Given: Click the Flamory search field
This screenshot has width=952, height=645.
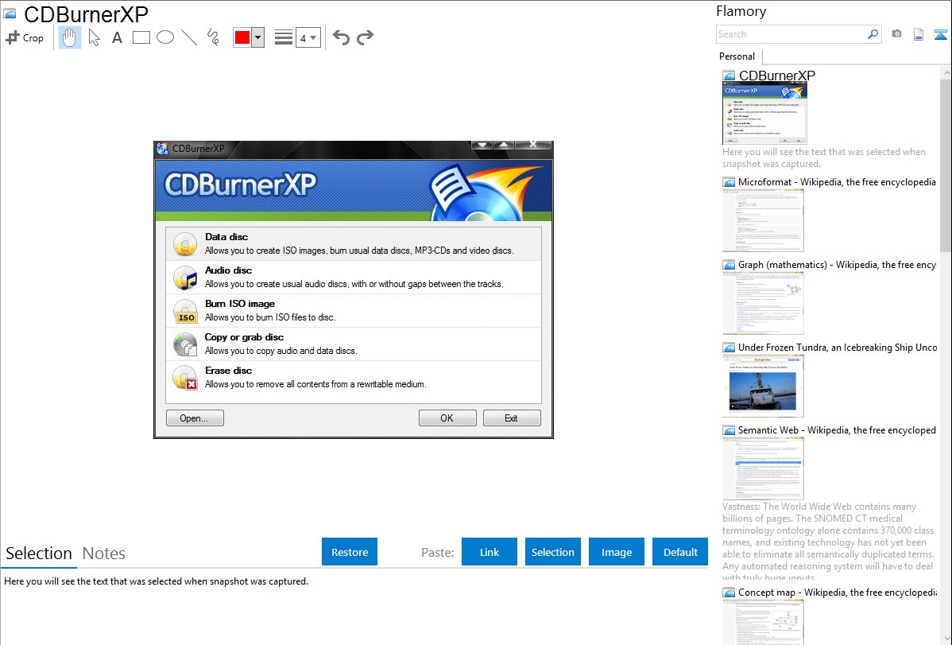Looking at the screenshot, I should pos(791,34).
